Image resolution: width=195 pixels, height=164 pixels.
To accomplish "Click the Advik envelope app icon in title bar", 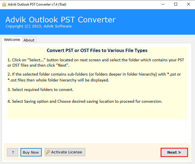I will point(4,4).
